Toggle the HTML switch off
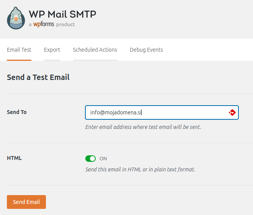 point(90,158)
